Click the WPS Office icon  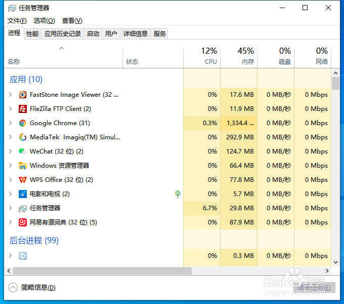click(x=23, y=180)
